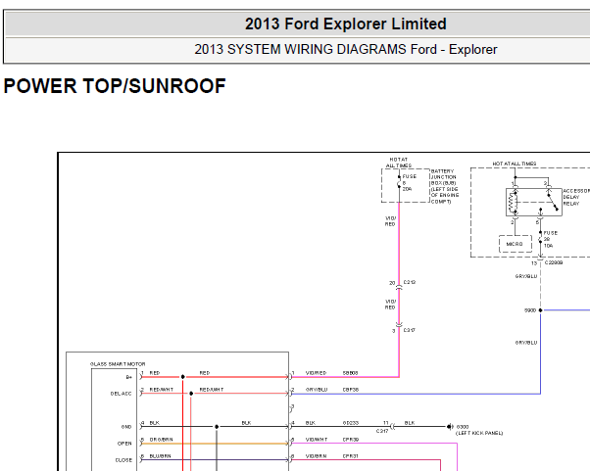Click the 'GND' terminal label
Image resolution: width=590 pixels, height=471 pixels.
[x=126, y=427]
